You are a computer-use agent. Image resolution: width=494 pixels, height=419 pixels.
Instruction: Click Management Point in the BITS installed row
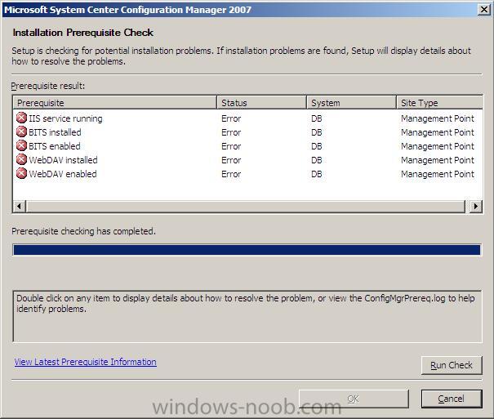click(x=438, y=132)
